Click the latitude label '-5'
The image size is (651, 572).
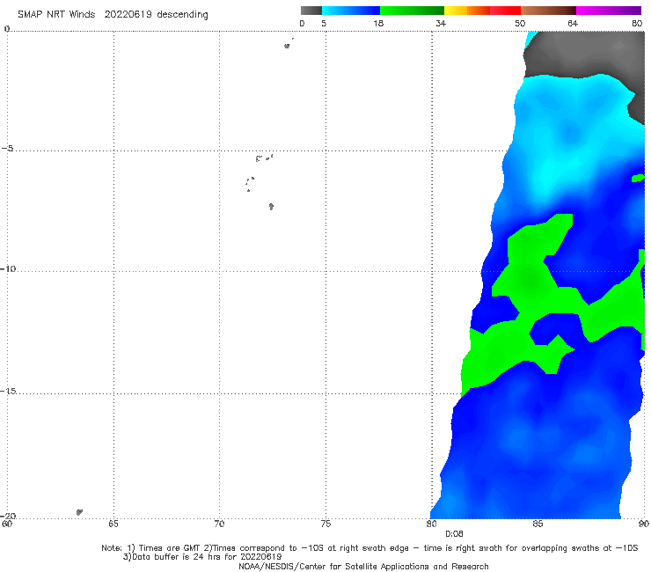point(8,149)
